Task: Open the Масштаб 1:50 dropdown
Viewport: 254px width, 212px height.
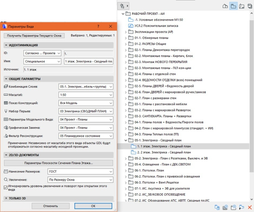Action: point(86,95)
